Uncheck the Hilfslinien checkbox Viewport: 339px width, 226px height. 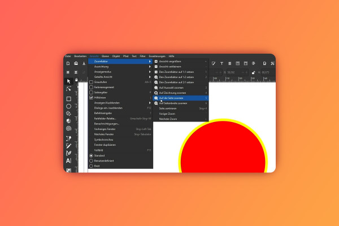point(91,98)
